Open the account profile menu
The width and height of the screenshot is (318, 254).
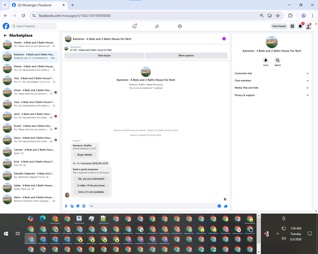pyautogui.click(x=308, y=26)
